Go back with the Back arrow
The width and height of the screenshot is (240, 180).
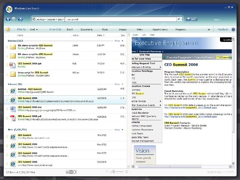pos(8,19)
